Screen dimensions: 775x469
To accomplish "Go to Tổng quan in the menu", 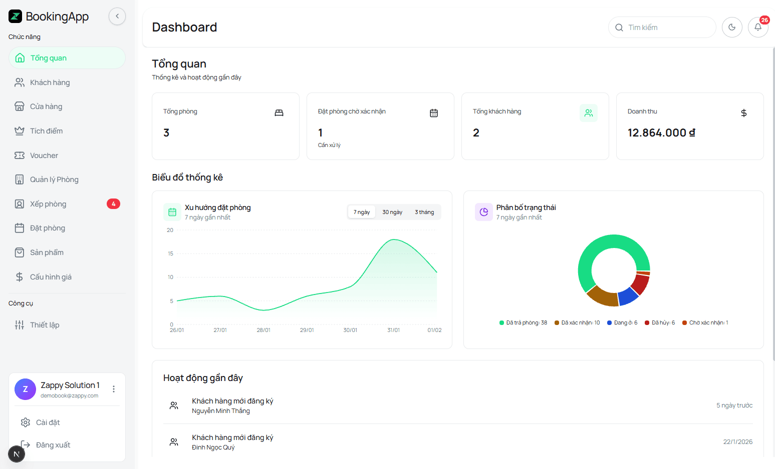I will [50, 57].
